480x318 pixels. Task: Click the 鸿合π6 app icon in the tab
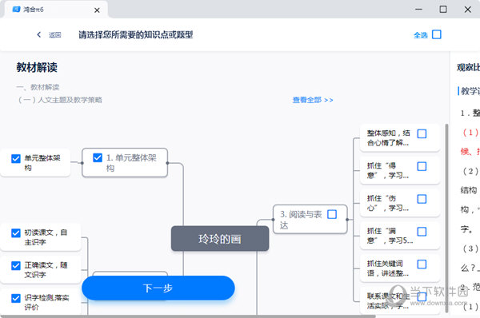coord(16,10)
